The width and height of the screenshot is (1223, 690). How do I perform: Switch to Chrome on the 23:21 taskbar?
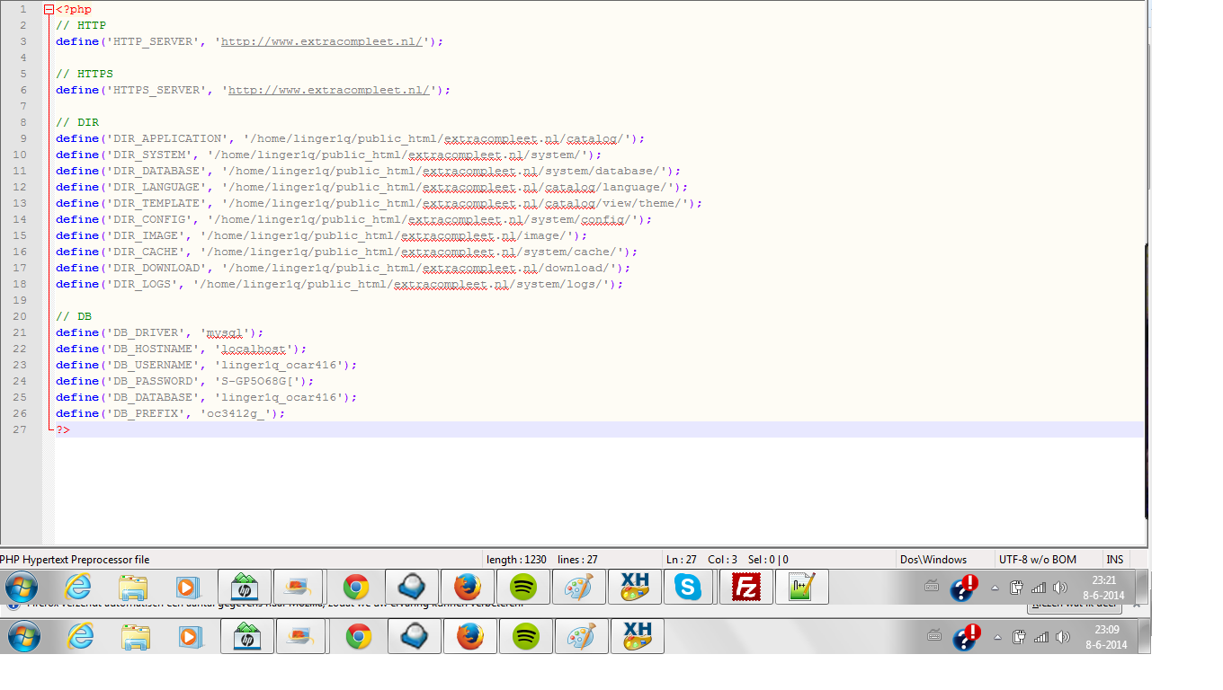[356, 587]
